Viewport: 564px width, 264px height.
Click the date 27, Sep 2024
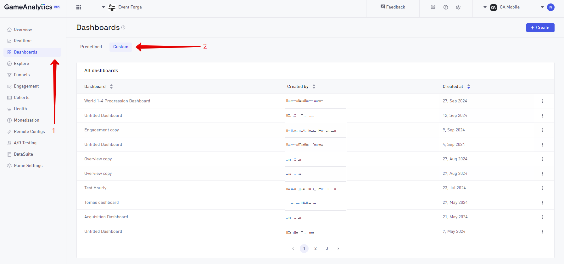(455, 101)
